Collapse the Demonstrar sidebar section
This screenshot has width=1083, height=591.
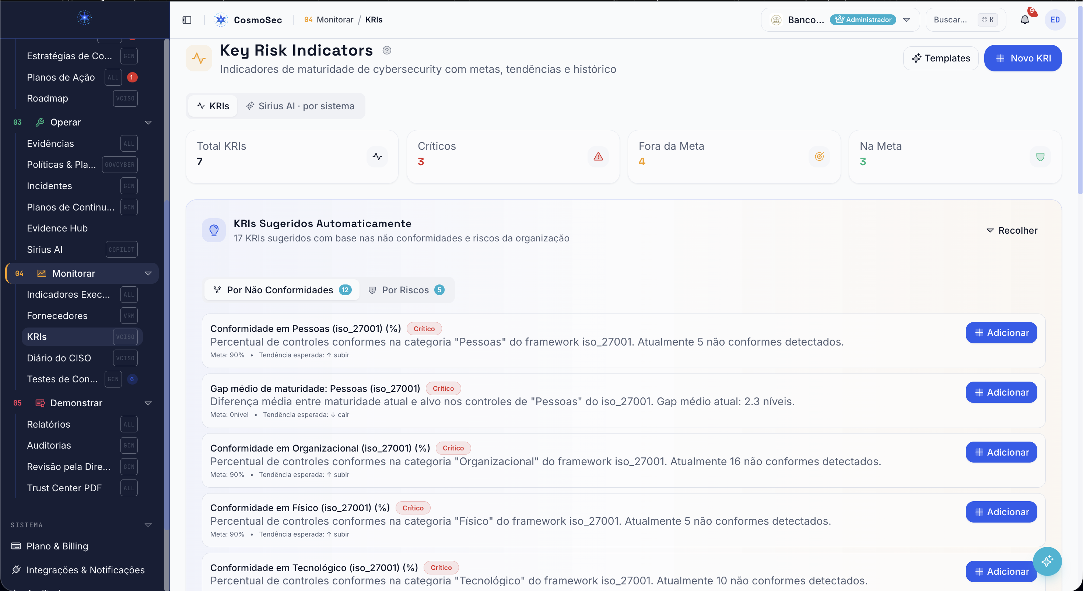148,403
